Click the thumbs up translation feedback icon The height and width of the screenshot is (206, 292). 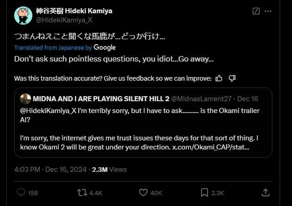(x=219, y=78)
